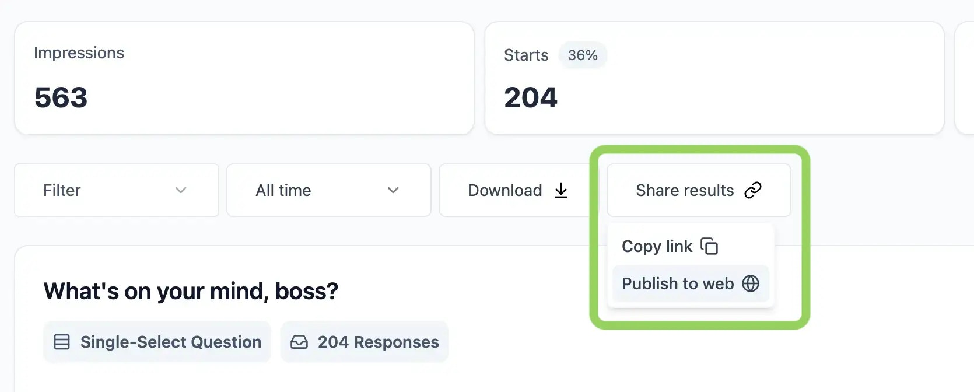The width and height of the screenshot is (974, 392).
Task: Click the inbox icon on the Responses badge
Action: [299, 342]
